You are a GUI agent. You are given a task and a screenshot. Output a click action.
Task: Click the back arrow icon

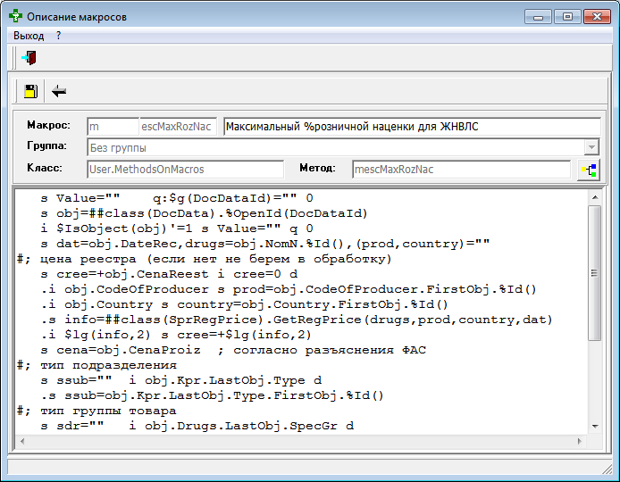tap(59, 90)
